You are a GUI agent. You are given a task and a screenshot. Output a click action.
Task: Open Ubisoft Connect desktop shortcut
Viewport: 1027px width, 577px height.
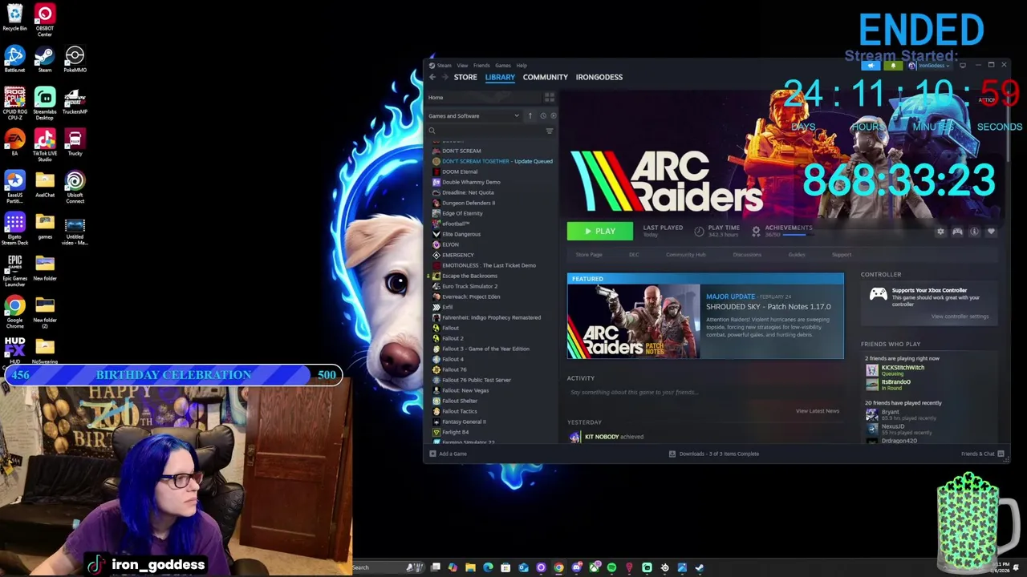[x=75, y=188]
